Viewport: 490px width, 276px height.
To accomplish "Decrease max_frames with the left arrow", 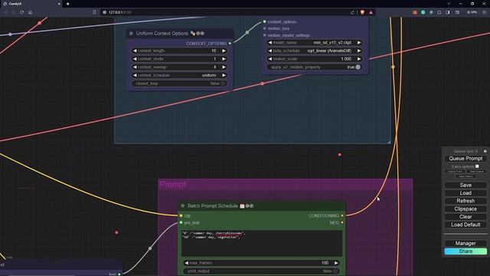I will pyautogui.click(x=186, y=263).
